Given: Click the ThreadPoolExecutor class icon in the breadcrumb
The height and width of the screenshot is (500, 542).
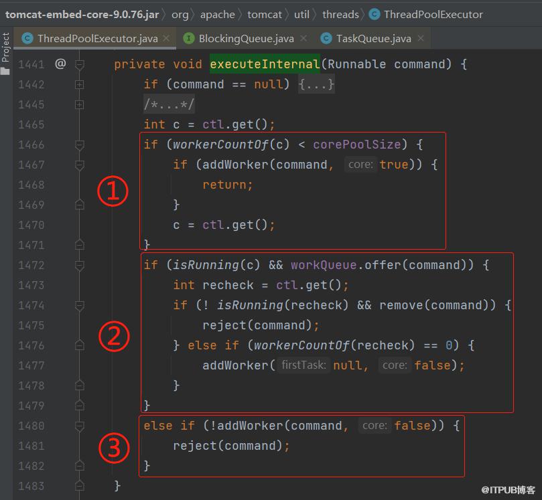Looking at the screenshot, I should 374,14.
